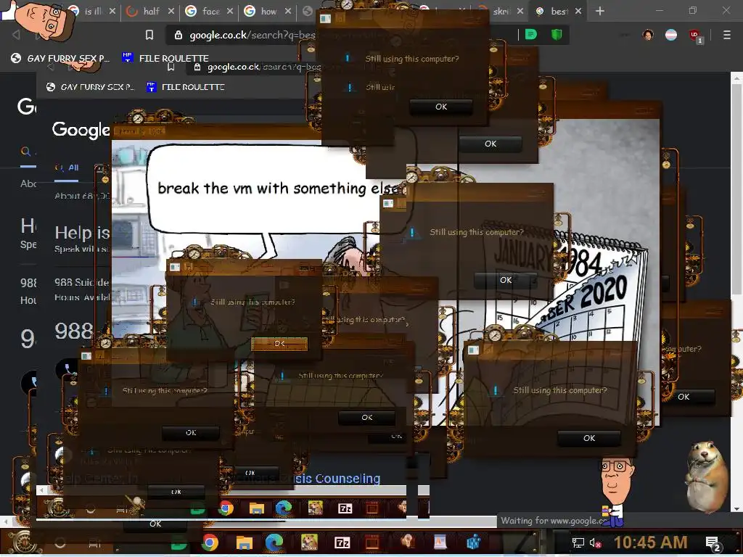Click the muted volume icon in the tray
Image resolution: width=743 pixels, height=557 pixels.
tap(595, 543)
